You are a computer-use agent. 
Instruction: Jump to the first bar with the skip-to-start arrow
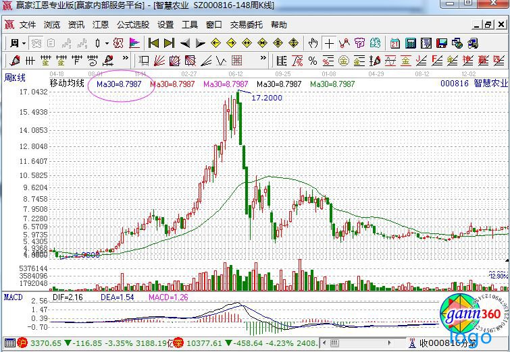[x=154, y=43]
